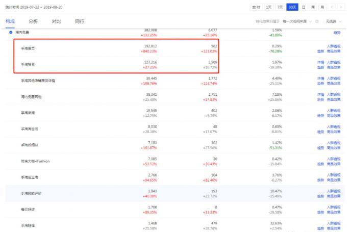Click the 32.63% conversion rate value
This screenshot has width=350, height=232.
pyautogui.click(x=276, y=223)
